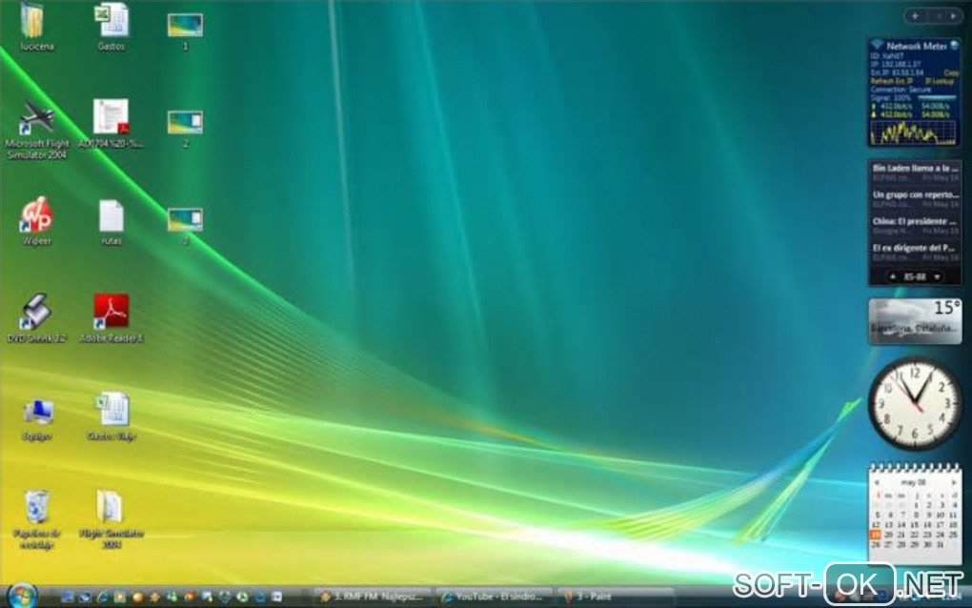Click the feed headlines up arrow
This screenshot has height=608, width=972.
[x=893, y=277]
